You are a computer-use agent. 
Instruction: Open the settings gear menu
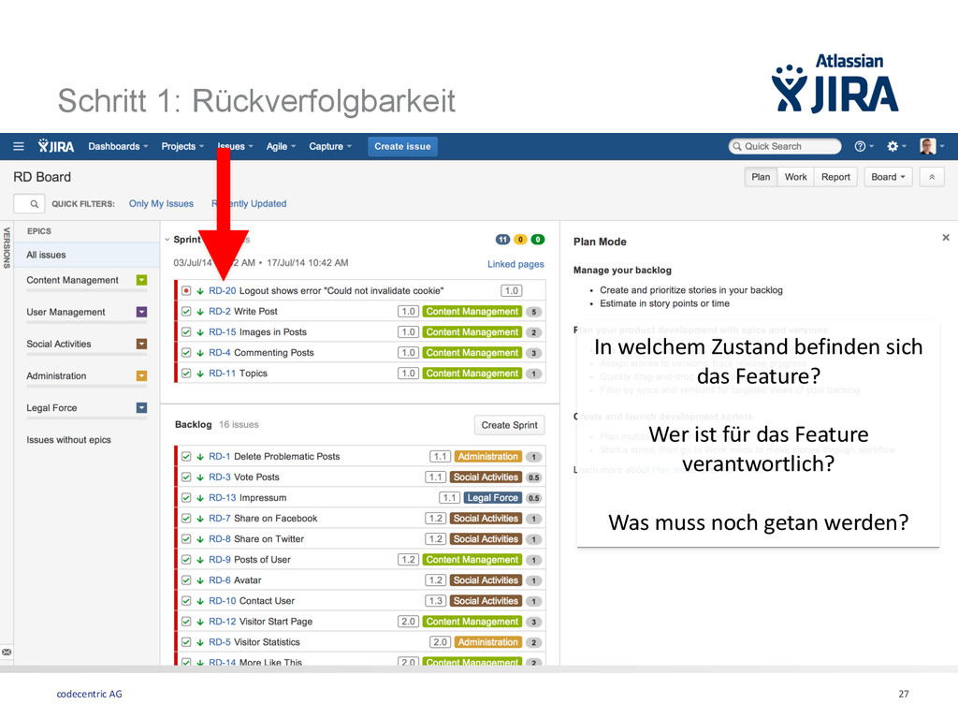pyautogui.click(x=896, y=146)
